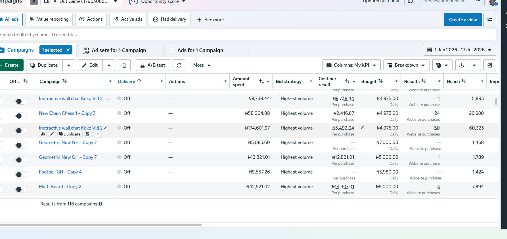Click the tag icon button in toolbar

[x=179, y=65]
